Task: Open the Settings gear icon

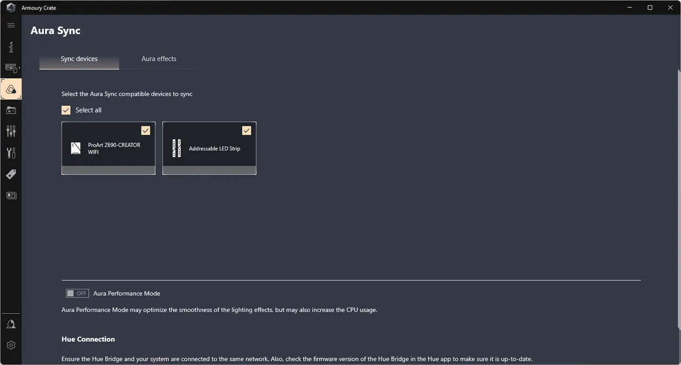Action: tap(11, 345)
